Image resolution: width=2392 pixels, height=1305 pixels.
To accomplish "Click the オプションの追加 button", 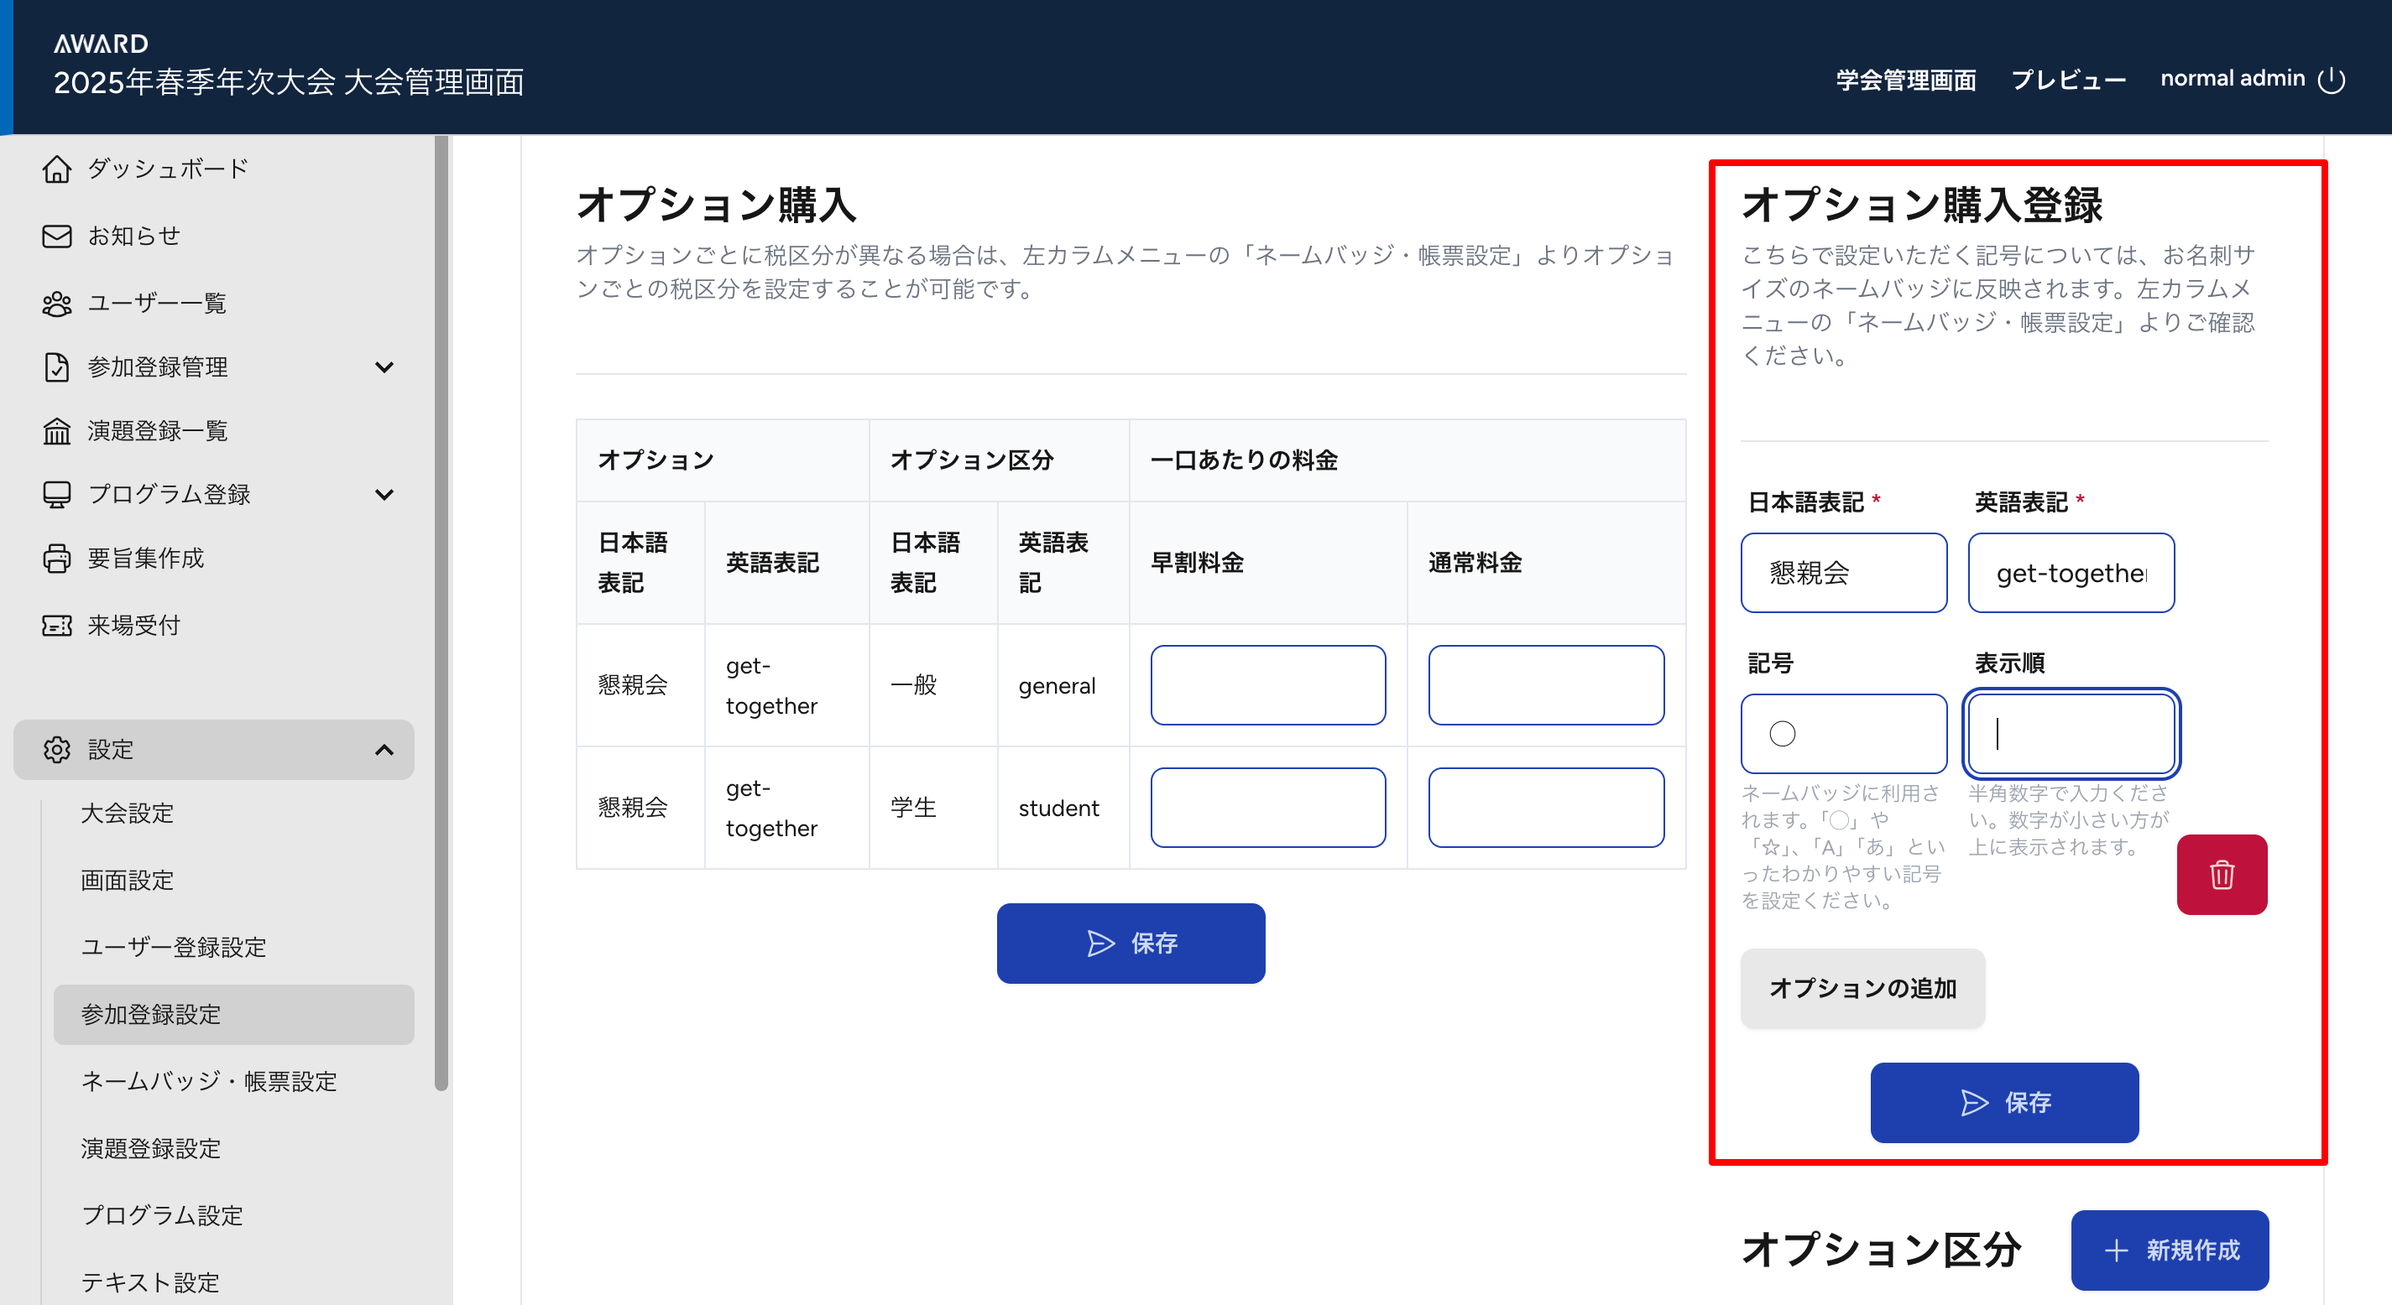I will point(1862,988).
